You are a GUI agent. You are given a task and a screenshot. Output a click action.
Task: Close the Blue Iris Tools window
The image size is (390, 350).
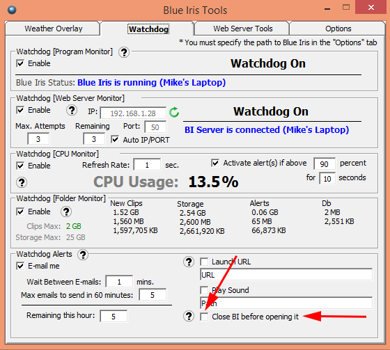(x=370, y=8)
